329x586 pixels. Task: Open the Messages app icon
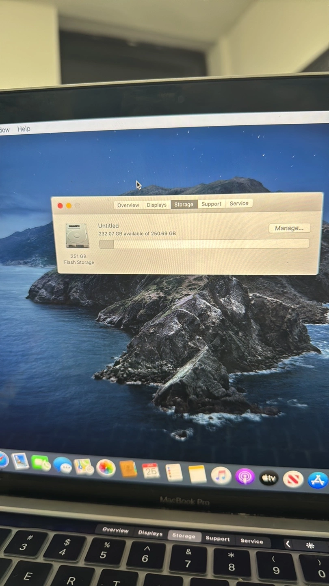pyautogui.click(x=63, y=465)
